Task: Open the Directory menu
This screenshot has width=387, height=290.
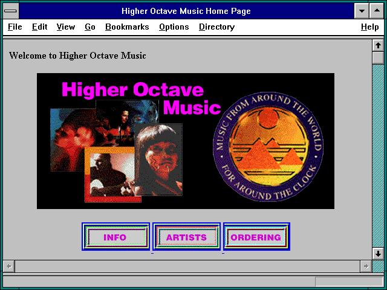Action: 216,27
